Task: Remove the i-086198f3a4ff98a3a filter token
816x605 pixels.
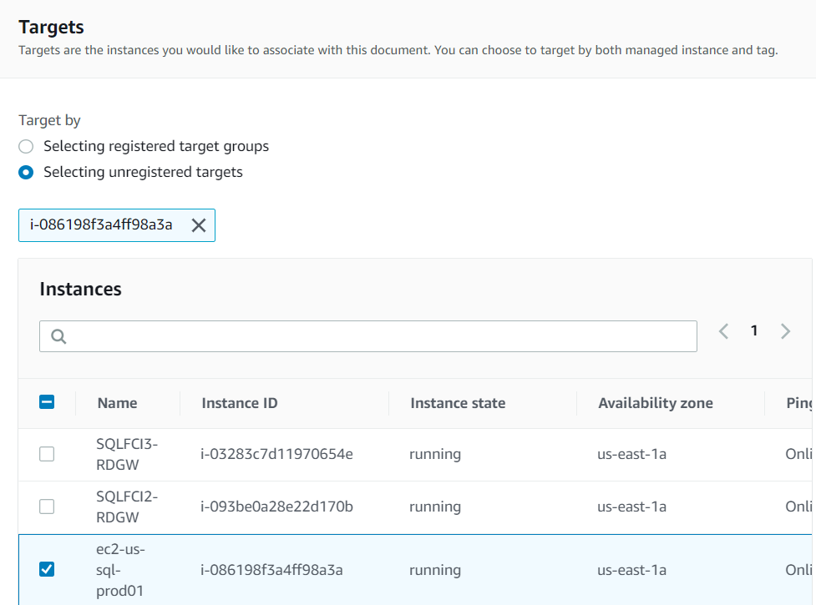Action: 198,224
